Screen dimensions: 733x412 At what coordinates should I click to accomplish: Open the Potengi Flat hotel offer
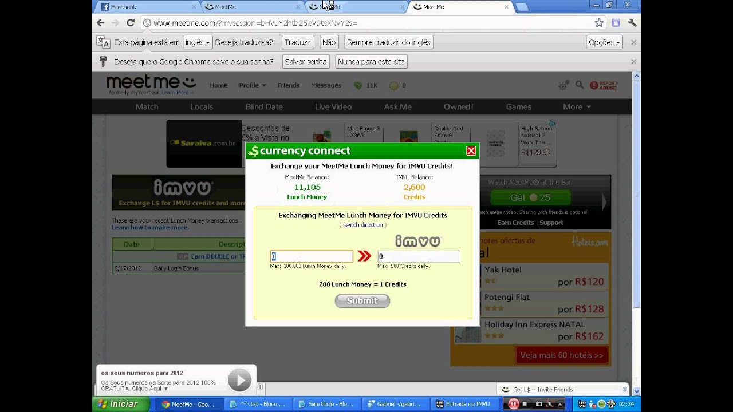[x=530, y=303]
